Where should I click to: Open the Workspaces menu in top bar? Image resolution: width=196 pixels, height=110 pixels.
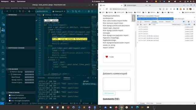(5, 2)
